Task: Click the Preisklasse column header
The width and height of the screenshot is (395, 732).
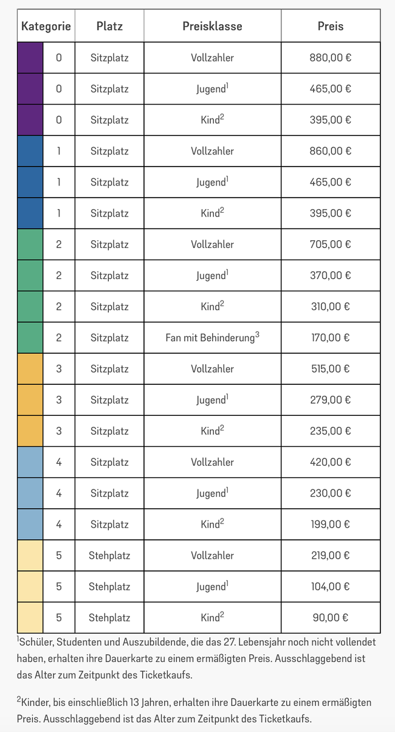Action: pyautogui.click(x=213, y=26)
